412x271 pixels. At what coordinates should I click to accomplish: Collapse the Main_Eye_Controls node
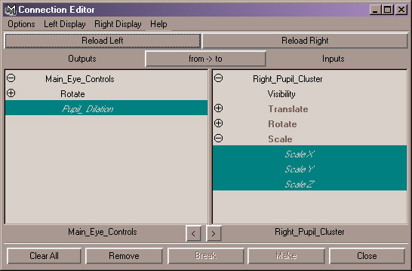(11, 78)
